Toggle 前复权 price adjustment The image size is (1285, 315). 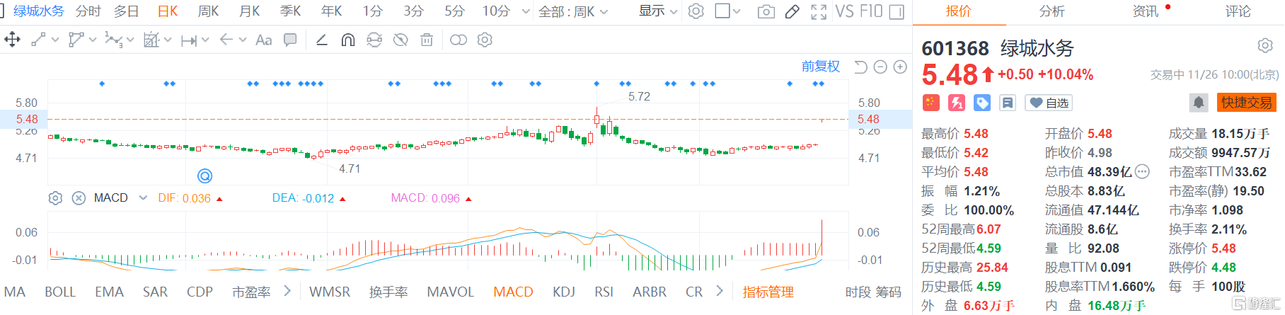[x=821, y=67]
